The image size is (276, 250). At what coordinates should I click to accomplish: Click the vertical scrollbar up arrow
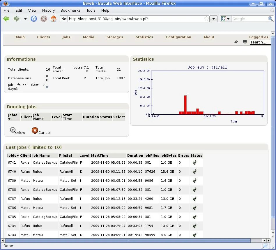273,34
